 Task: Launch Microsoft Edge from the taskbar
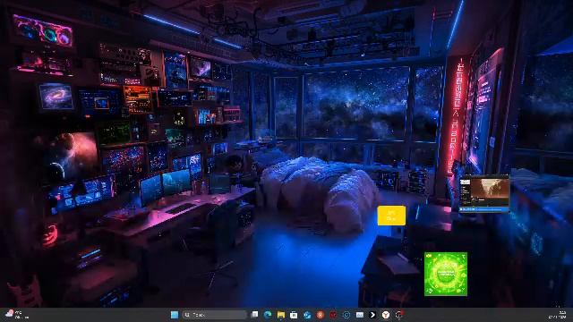click(268, 315)
